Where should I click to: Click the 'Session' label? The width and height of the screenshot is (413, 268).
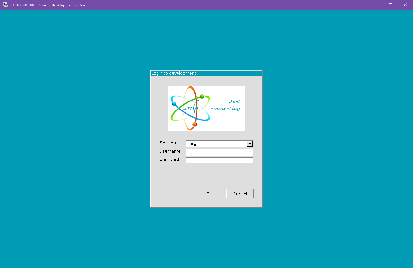168,143
